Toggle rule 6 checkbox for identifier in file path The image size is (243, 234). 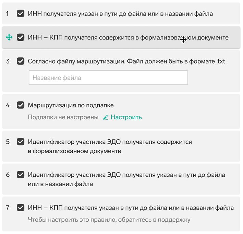pos(21,175)
